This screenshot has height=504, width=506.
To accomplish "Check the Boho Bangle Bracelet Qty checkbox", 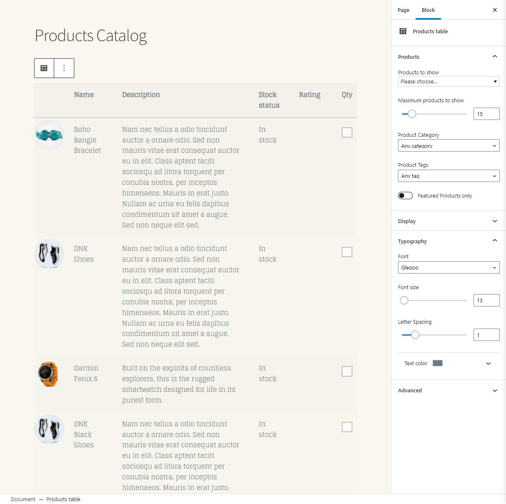I will pos(347,132).
